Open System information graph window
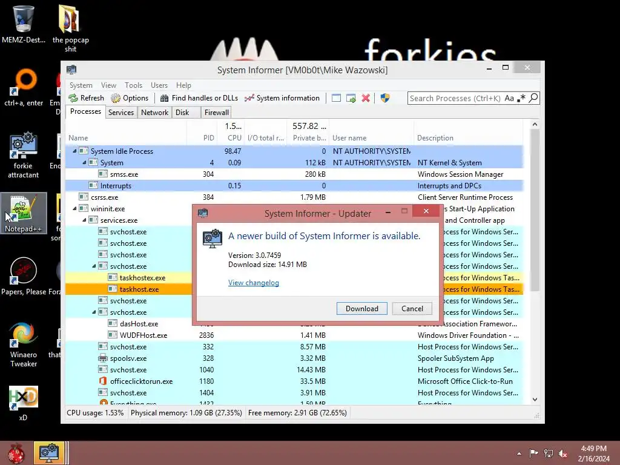The width and height of the screenshot is (620, 465). click(282, 98)
